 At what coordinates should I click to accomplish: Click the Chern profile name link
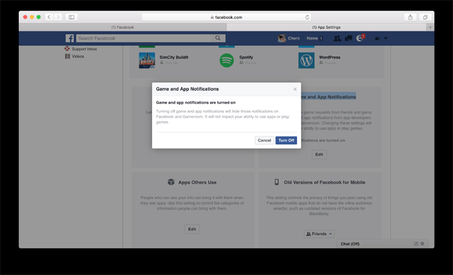(294, 38)
